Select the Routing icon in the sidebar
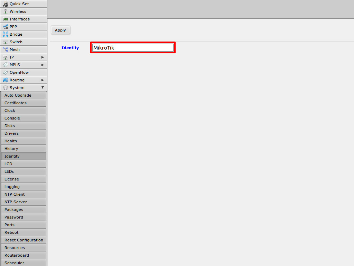Image resolution: width=354 pixels, height=266 pixels. pos(5,80)
